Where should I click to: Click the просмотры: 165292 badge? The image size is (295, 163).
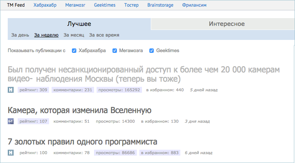point(119,90)
